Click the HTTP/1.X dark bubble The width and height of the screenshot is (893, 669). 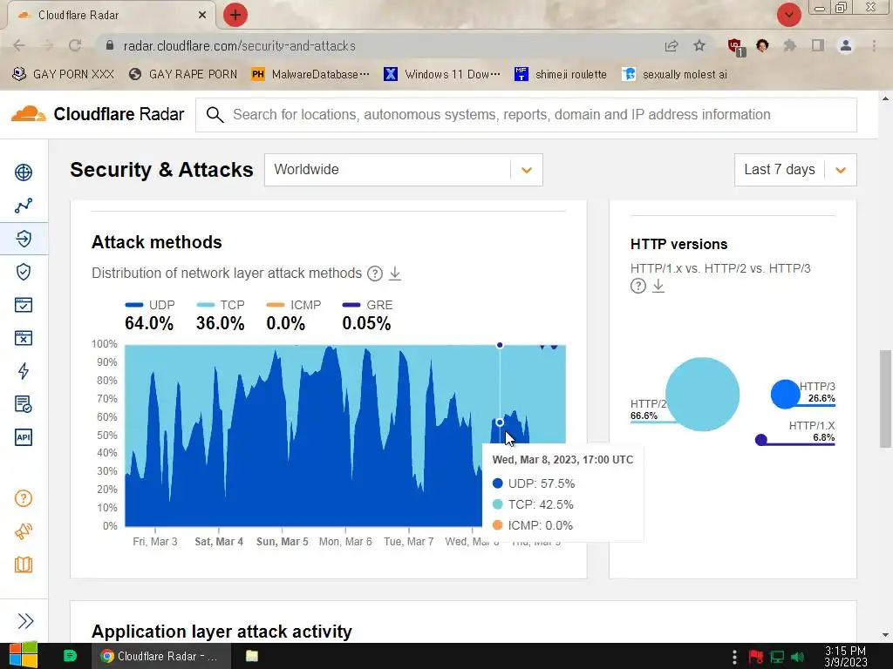(760, 440)
